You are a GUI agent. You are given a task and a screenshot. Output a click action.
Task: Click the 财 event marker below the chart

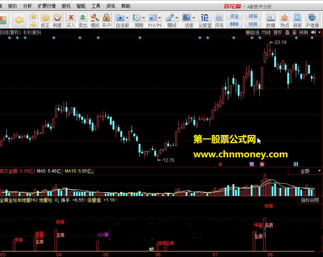(296, 164)
